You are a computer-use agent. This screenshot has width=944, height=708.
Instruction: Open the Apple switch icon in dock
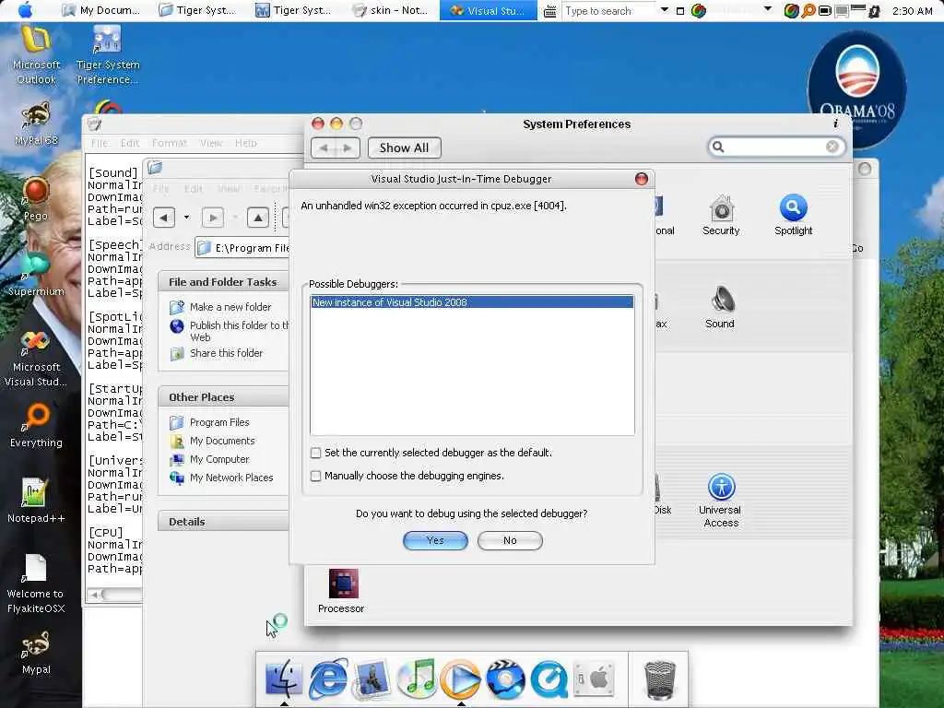click(x=594, y=679)
